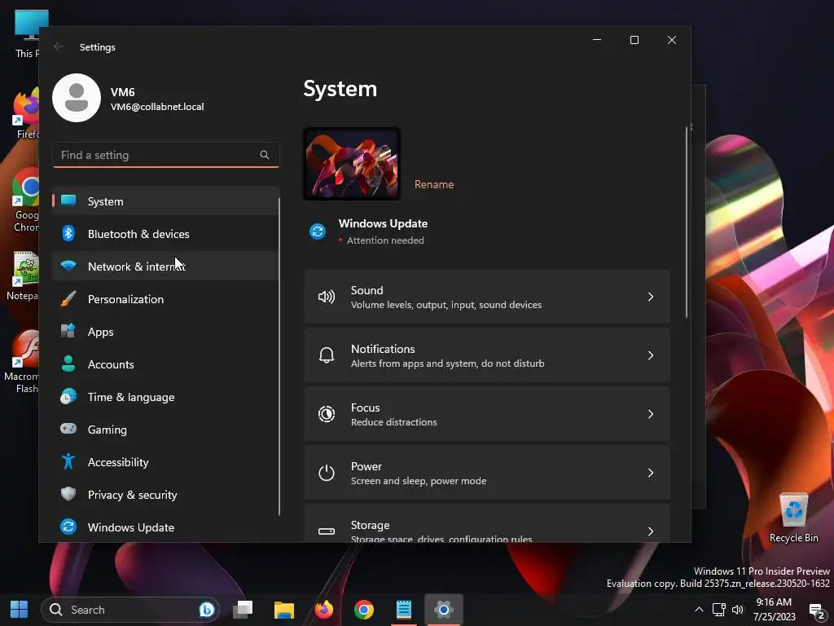834x626 pixels.
Task: Click the Time & language clock icon
Action: [68, 397]
